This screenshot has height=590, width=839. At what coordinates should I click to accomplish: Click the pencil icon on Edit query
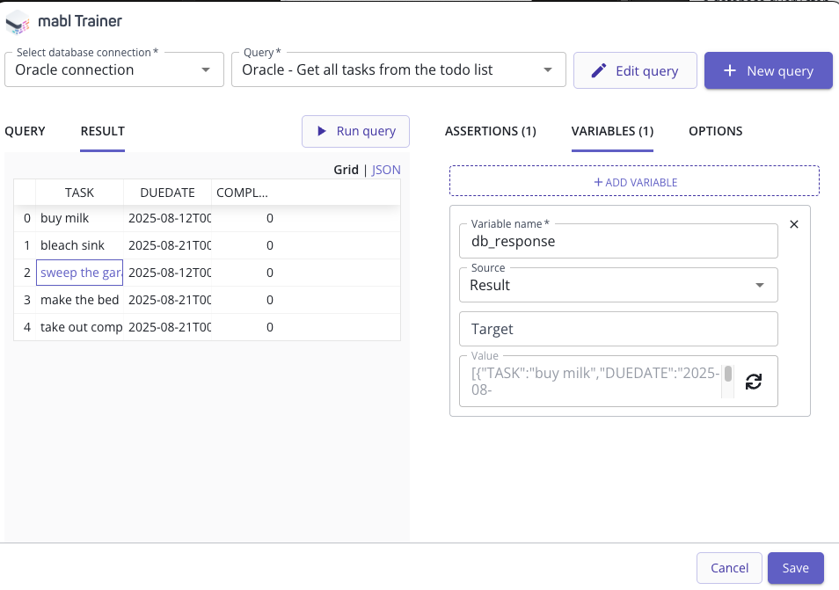pyautogui.click(x=599, y=71)
